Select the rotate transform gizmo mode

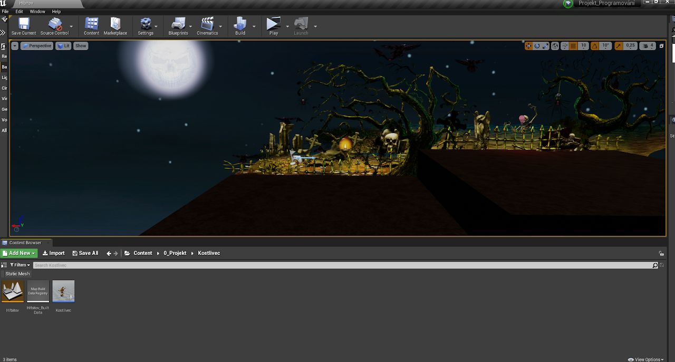(537, 46)
